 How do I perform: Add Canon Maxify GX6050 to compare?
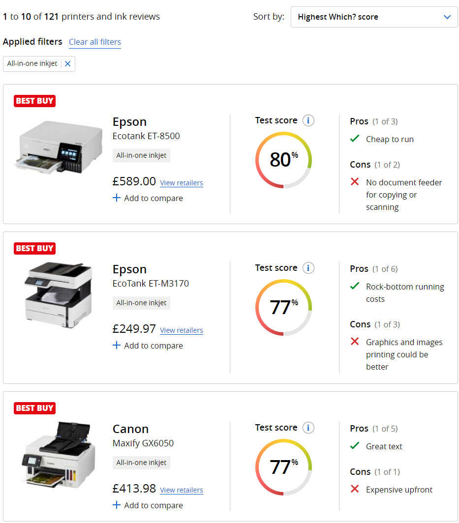pos(148,505)
